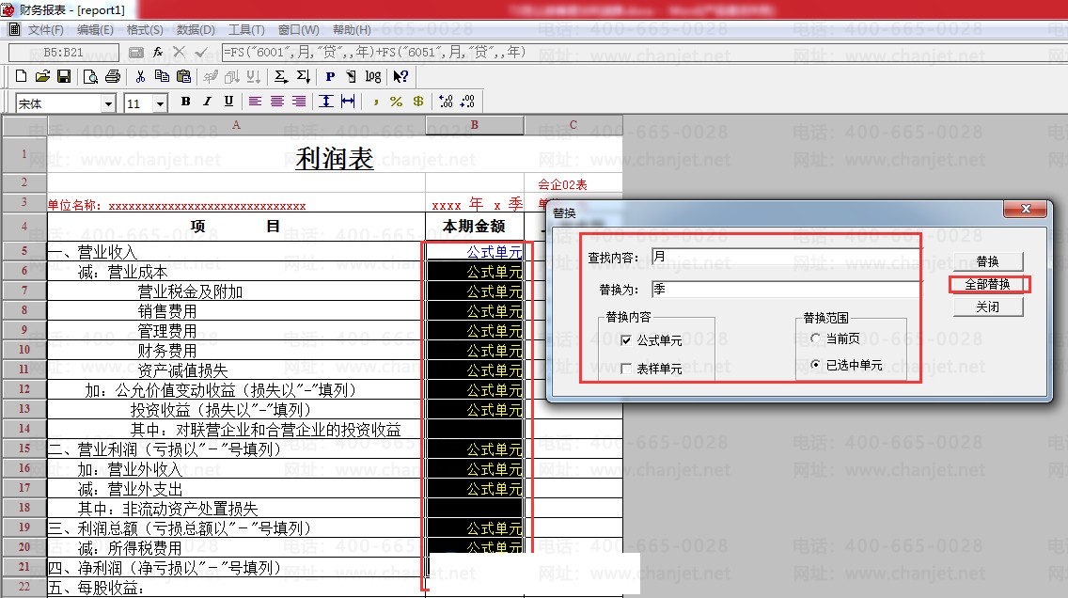Center align text

[277, 102]
